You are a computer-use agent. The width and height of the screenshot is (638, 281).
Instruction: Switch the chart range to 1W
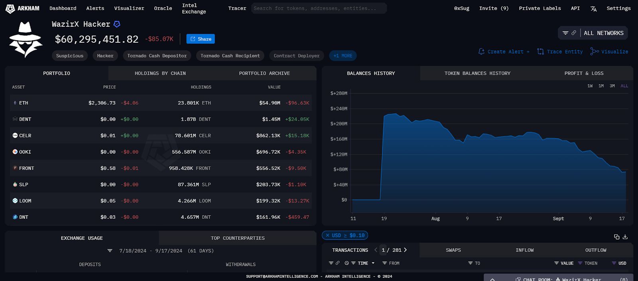click(x=590, y=86)
